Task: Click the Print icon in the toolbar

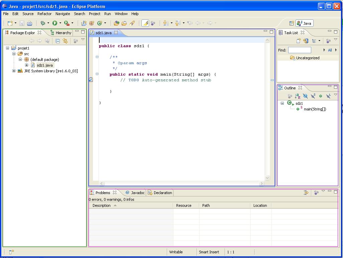Action: (29, 23)
